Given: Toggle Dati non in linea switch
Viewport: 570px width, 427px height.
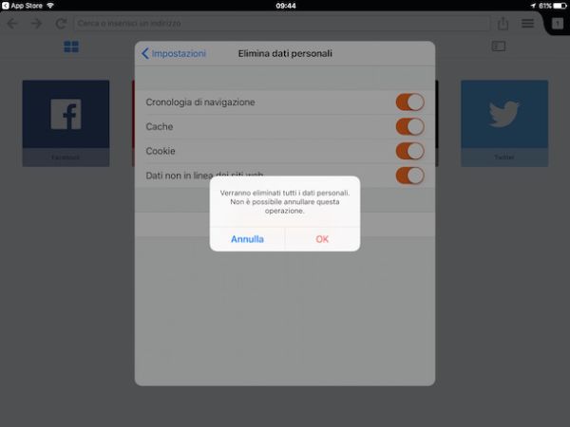Looking at the screenshot, I should click(409, 175).
